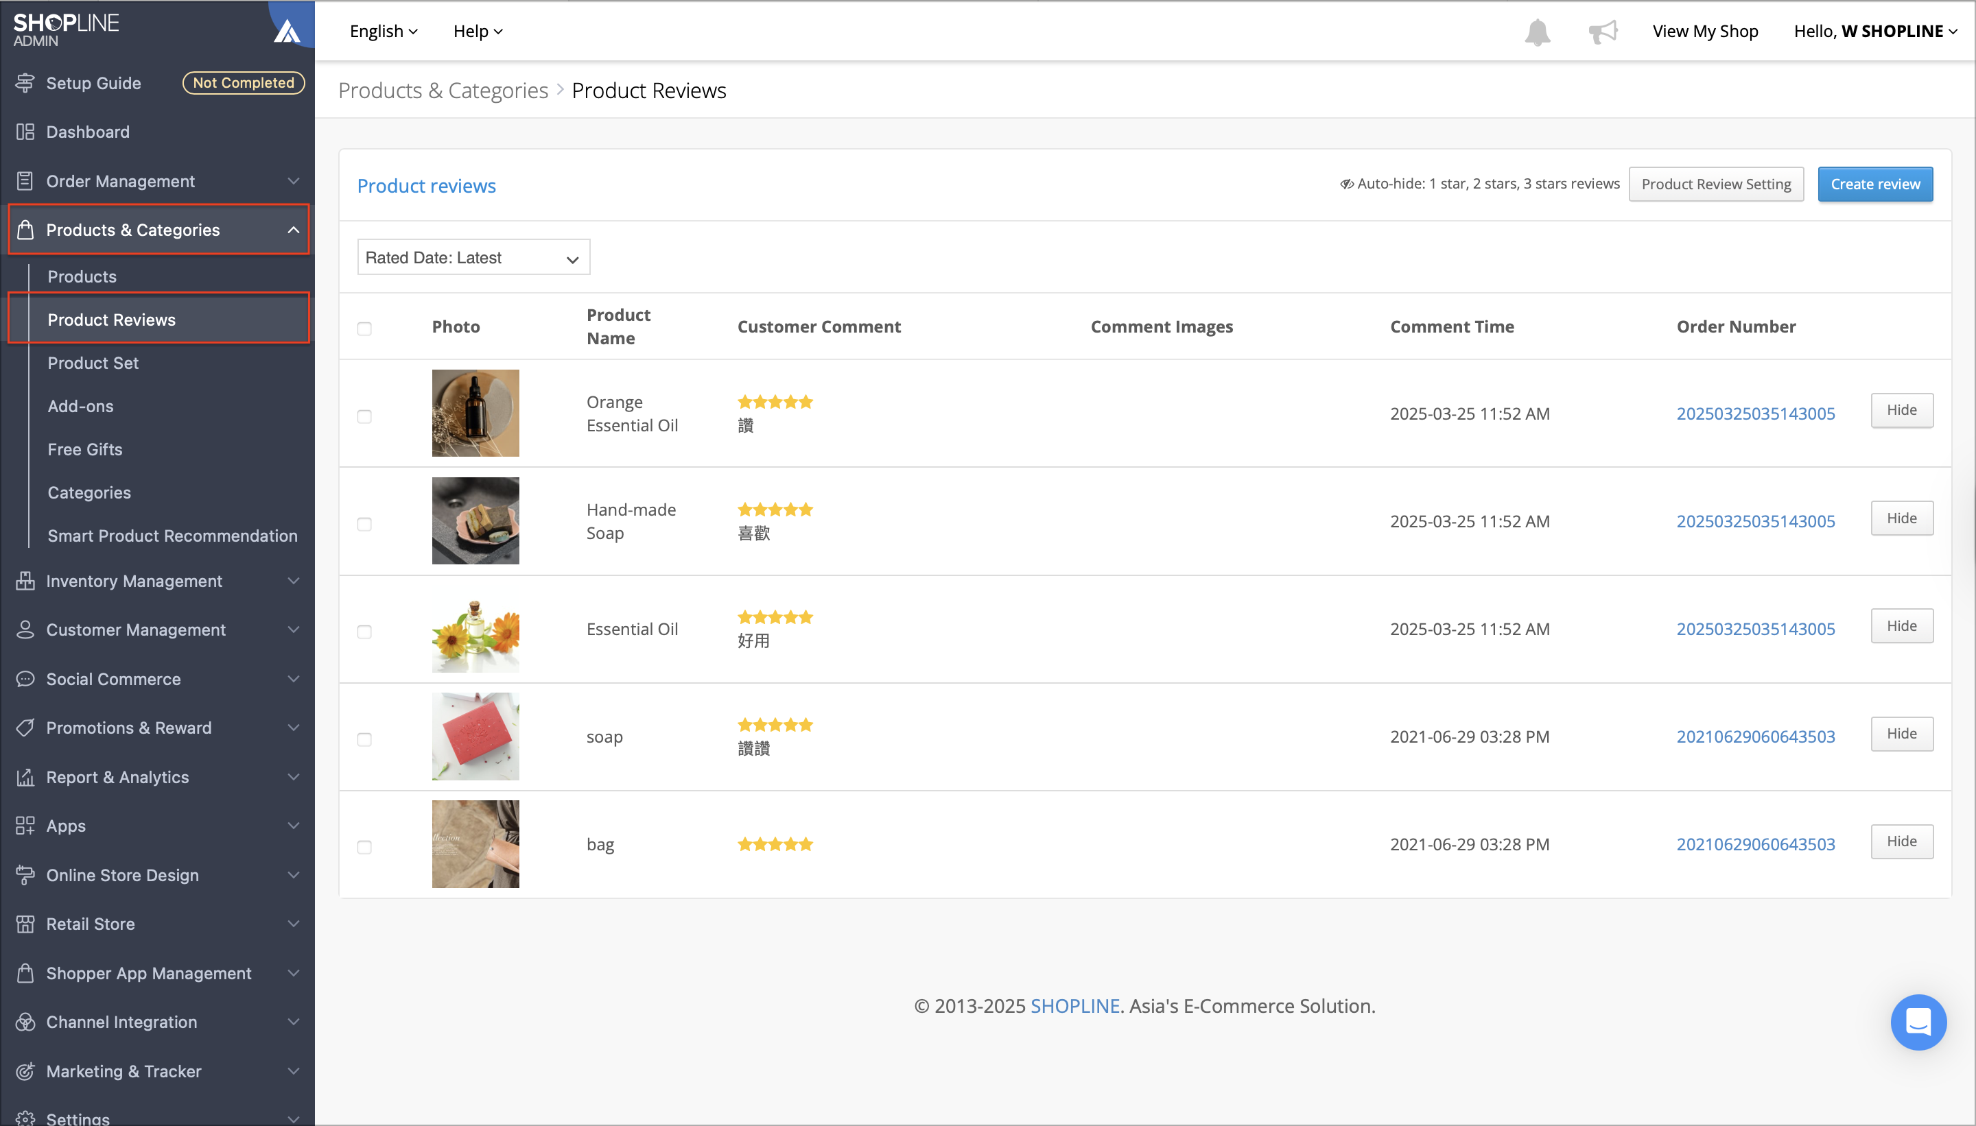Check the Hand-made Soap review checkbox
This screenshot has width=1976, height=1126.
click(364, 523)
